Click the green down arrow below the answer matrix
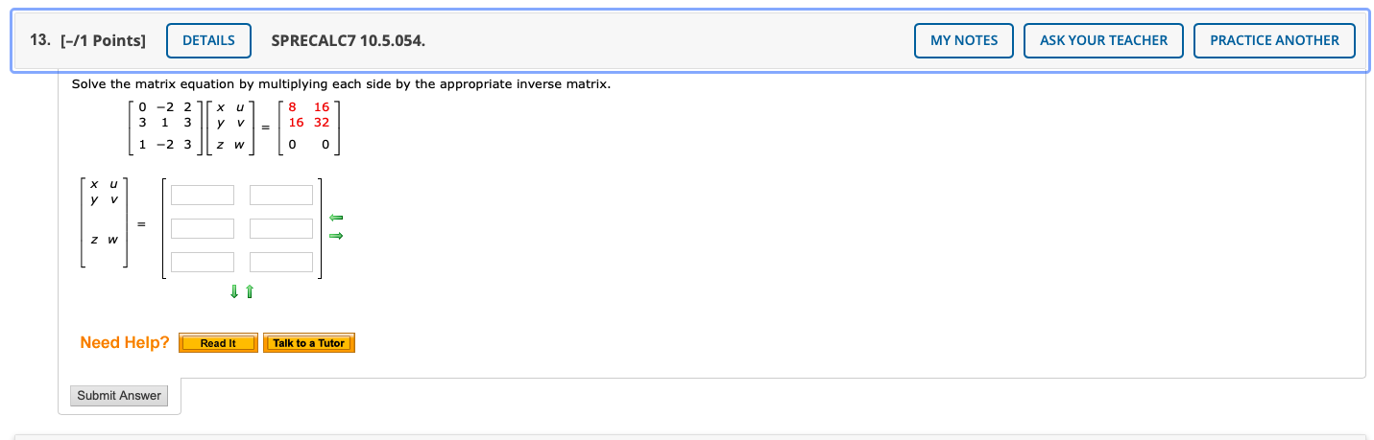 coord(234,291)
